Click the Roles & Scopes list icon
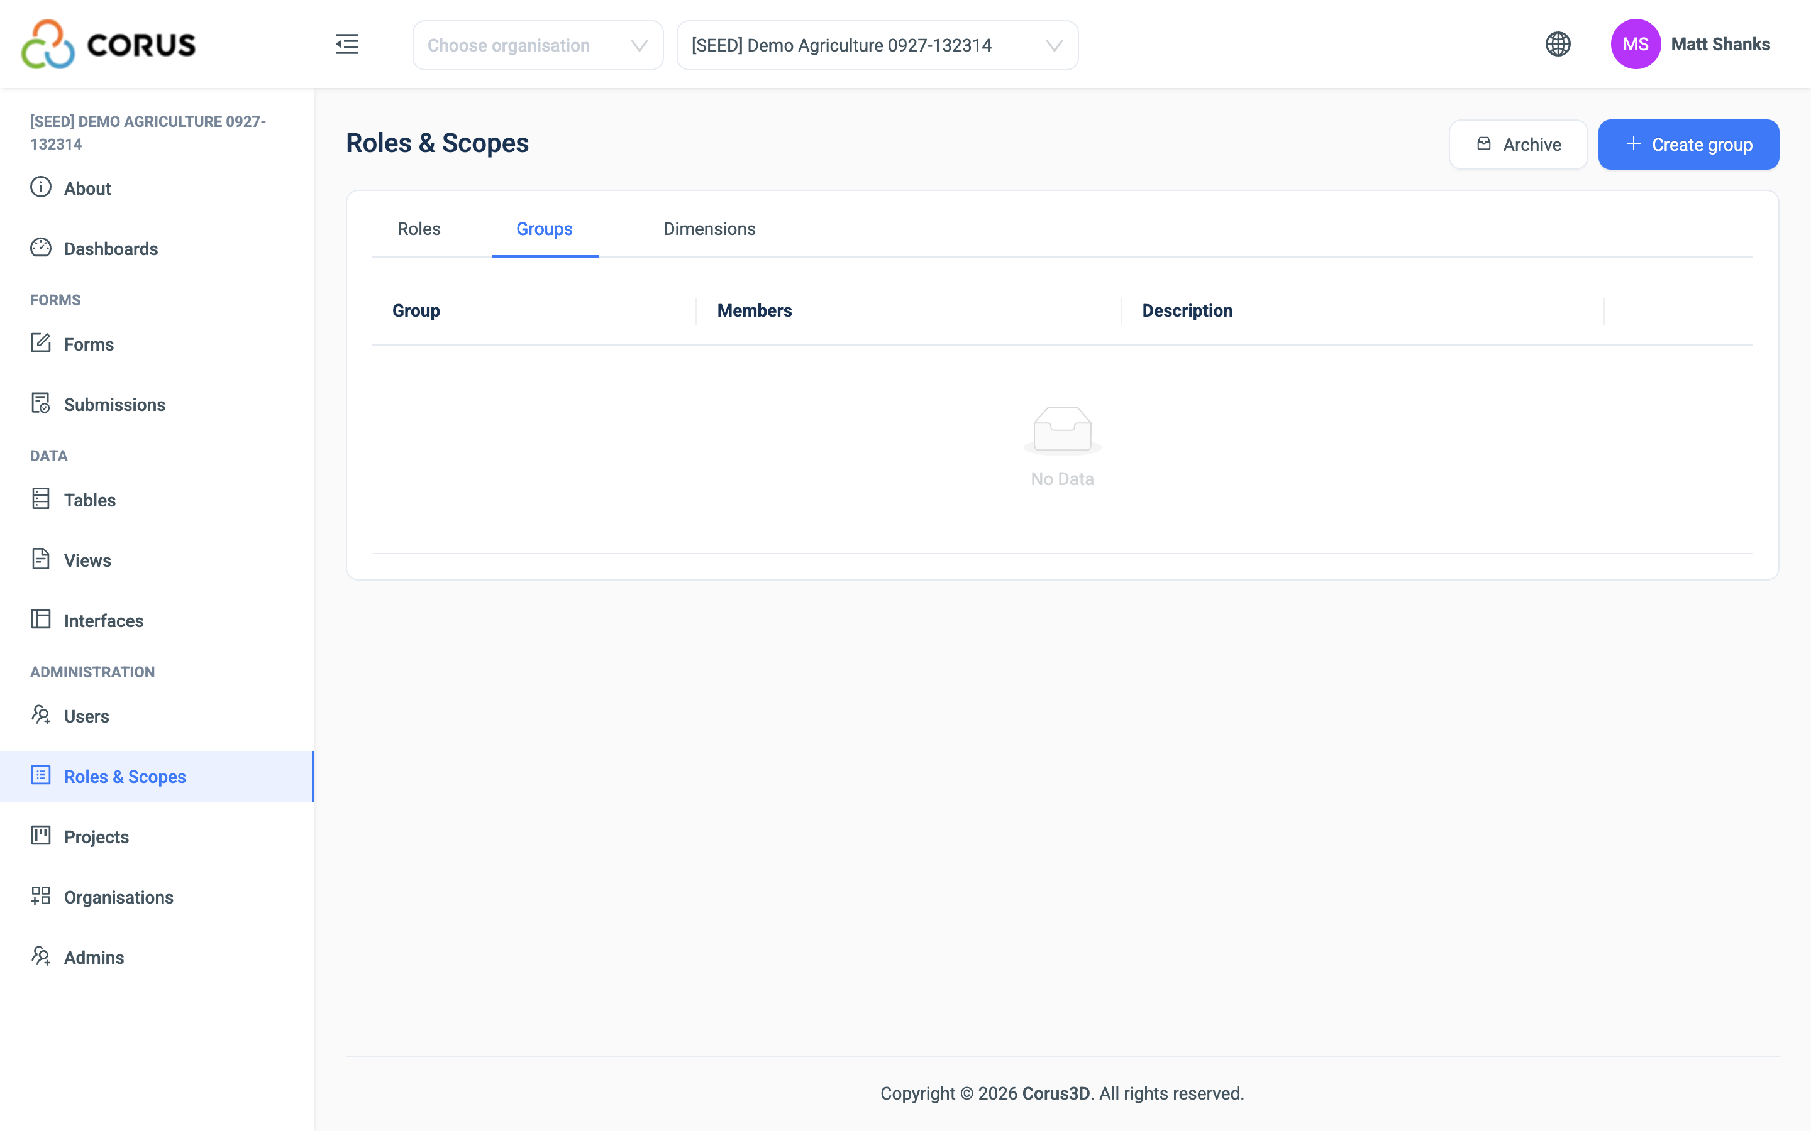Screen dimensions: 1811x1131 tap(41, 775)
